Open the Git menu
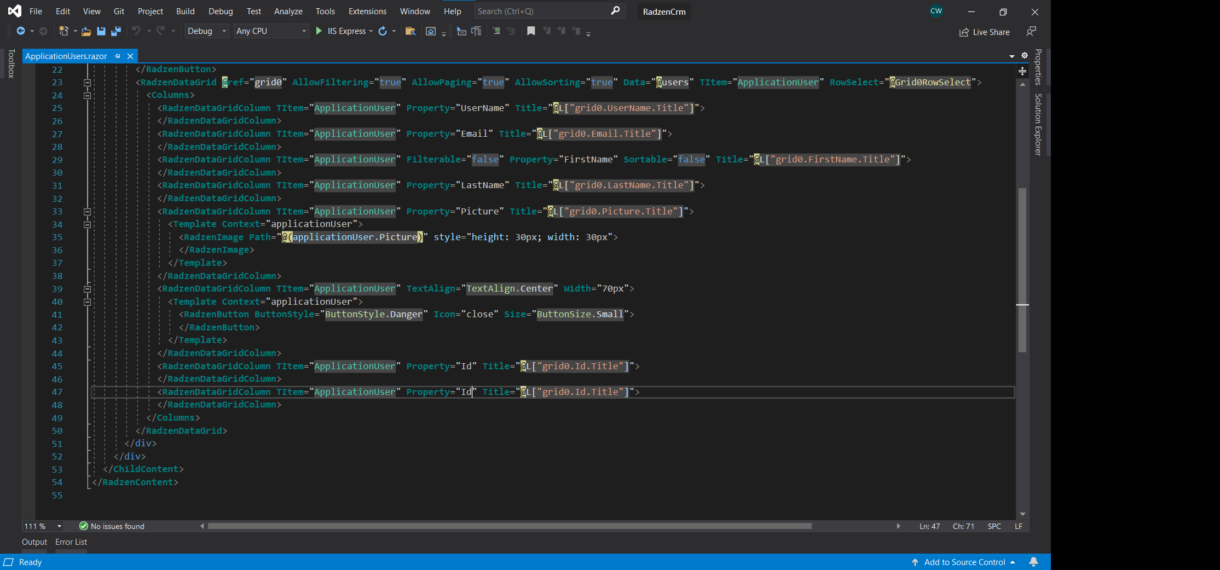 pyautogui.click(x=119, y=11)
